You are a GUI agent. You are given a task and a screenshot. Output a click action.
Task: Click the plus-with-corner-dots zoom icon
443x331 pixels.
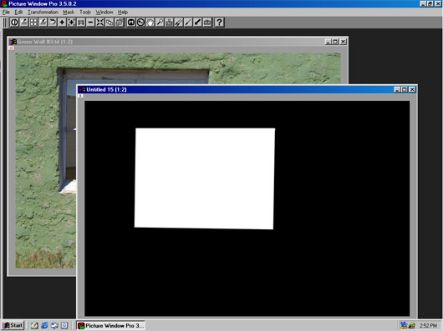tap(72, 23)
